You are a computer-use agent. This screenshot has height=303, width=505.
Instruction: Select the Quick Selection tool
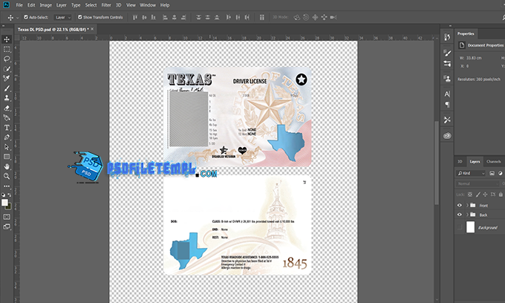(x=7, y=68)
